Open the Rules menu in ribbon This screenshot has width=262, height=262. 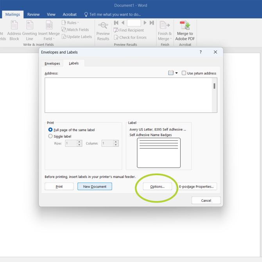click(x=70, y=23)
